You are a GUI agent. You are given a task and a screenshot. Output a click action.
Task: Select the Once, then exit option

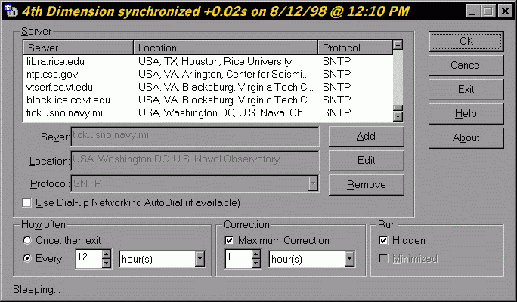tap(28, 241)
